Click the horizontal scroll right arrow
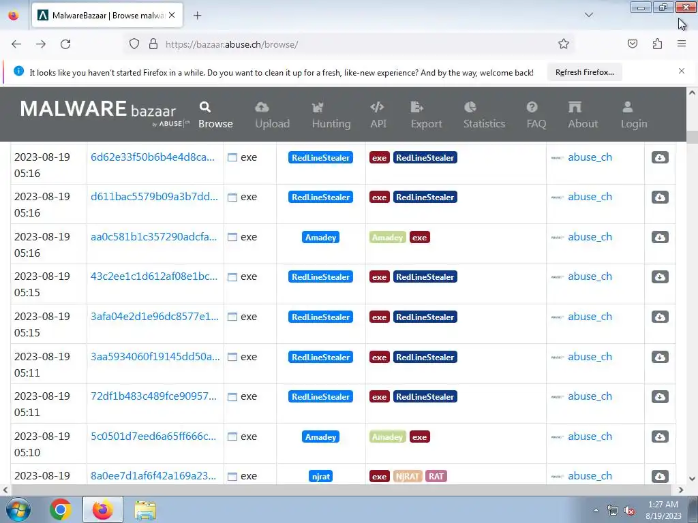The width and height of the screenshot is (698, 523). click(681, 490)
